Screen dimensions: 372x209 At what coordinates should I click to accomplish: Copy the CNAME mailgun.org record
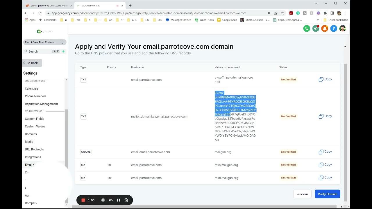[x=325, y=152]
